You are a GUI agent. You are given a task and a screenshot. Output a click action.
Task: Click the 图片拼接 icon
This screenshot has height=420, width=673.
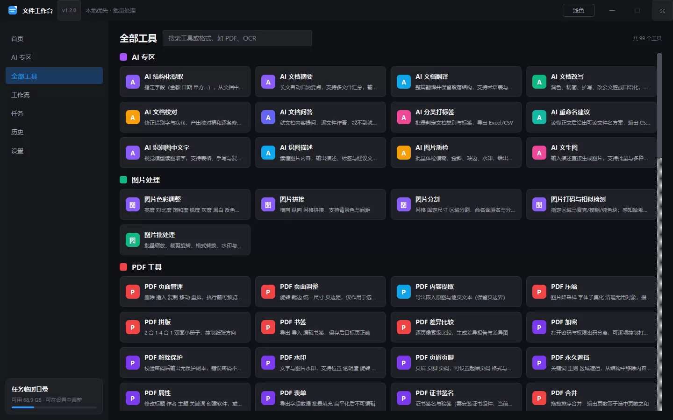click(x=268, y=205)
